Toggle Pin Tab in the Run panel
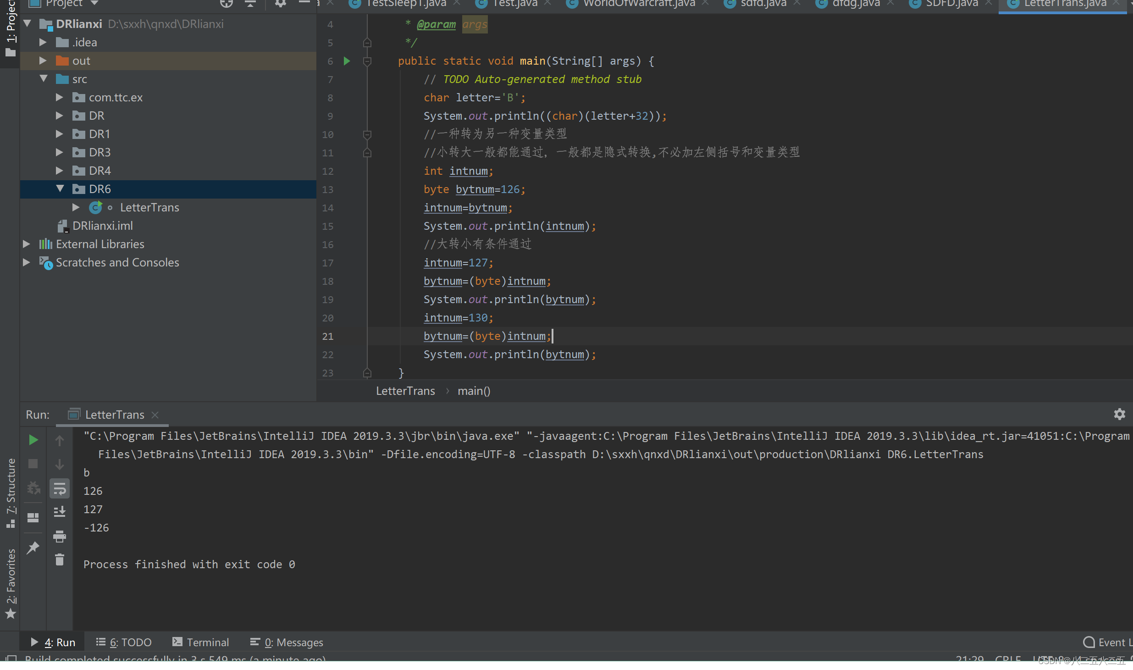This screenshot has height=670, width=1133. click(x=33, y=548)
